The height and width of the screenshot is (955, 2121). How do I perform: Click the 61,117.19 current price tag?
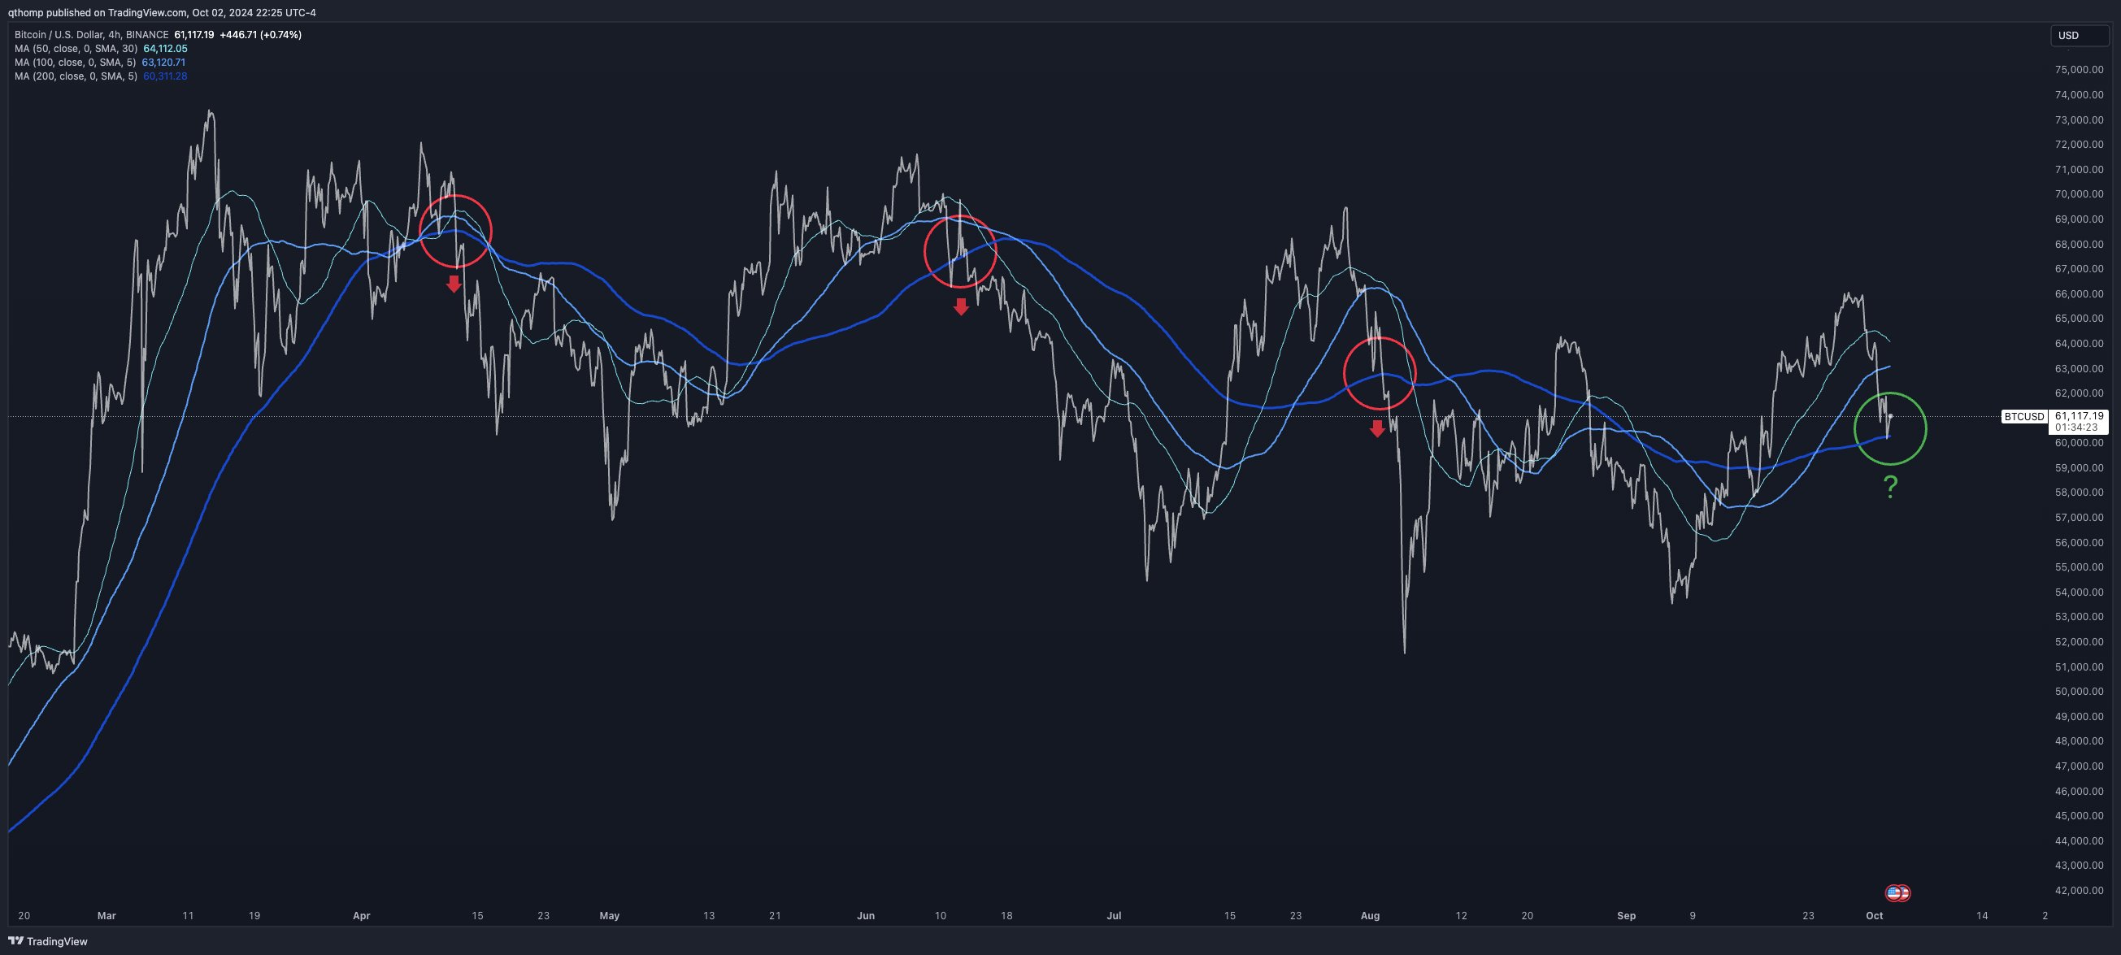tap(2079, 417)
